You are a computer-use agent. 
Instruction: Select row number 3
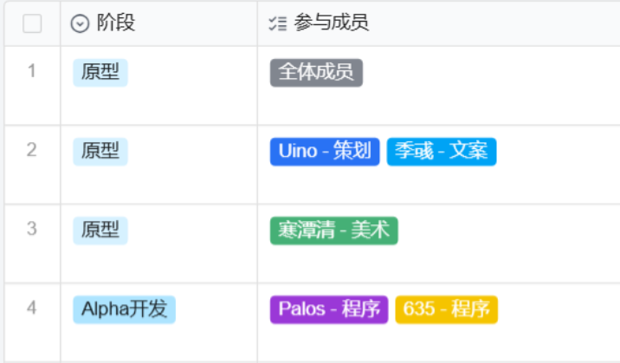click(x=32, y=229)
